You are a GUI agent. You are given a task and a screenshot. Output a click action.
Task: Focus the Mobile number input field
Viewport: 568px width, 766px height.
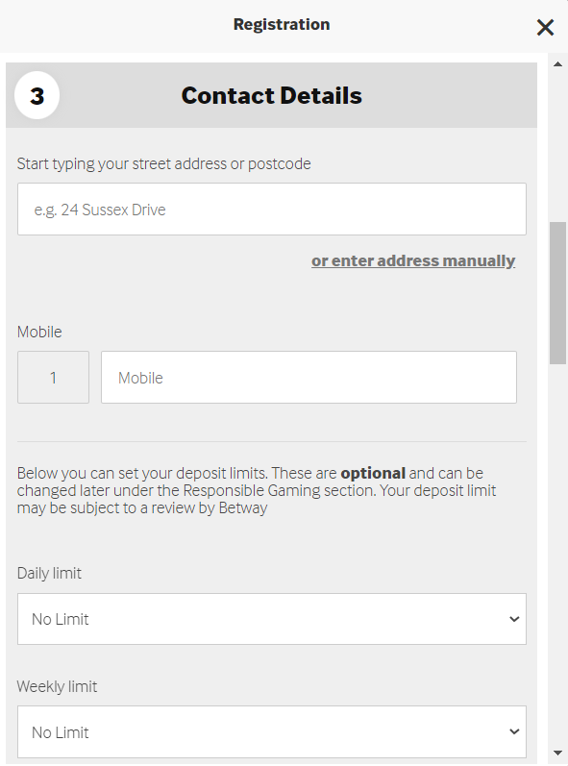tap(309, 377)
